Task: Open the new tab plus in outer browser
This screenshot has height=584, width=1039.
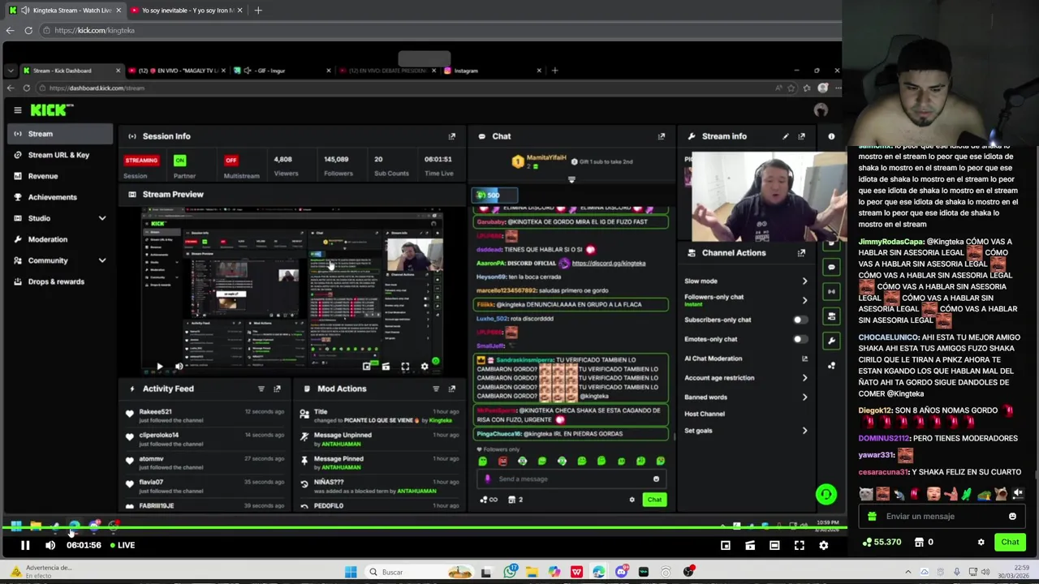Action: (258, 10)
